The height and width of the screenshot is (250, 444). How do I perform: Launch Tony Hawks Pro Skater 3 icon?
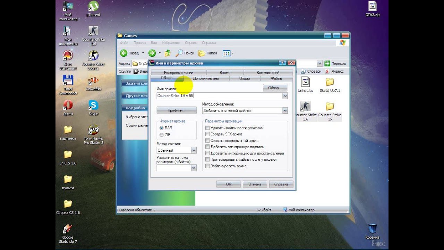[x=93, y=135]
